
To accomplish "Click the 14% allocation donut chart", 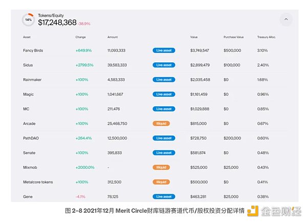I will 28,20.
